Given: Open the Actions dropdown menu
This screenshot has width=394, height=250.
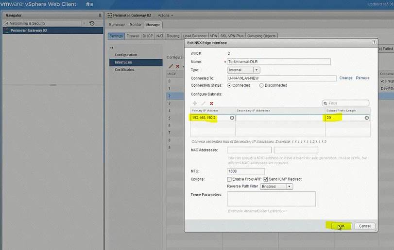Looking at the screenshot, I should (165, 15).
